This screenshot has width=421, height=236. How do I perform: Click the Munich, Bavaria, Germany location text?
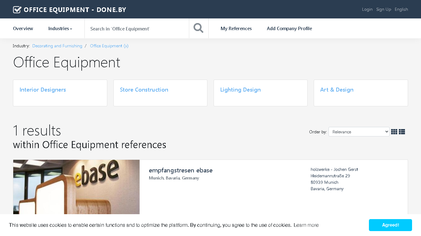click(x=174, y=178)
